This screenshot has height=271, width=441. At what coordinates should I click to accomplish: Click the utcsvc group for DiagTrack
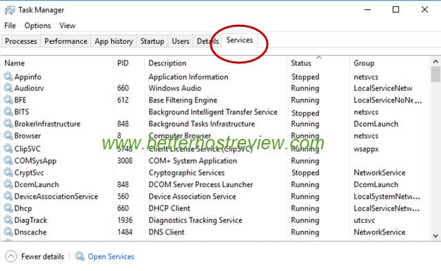click(365, 220)
